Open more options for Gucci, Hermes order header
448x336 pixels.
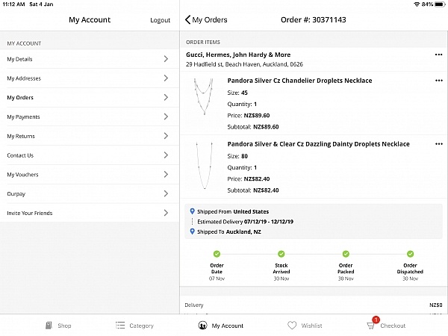click(x=438, y=55)
